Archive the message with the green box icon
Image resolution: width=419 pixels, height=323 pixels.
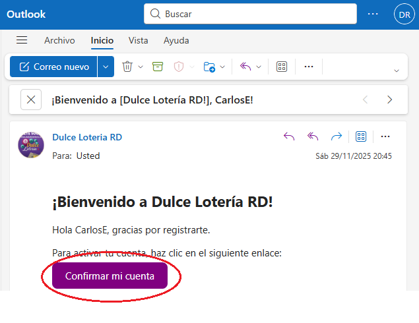point(158,67)
